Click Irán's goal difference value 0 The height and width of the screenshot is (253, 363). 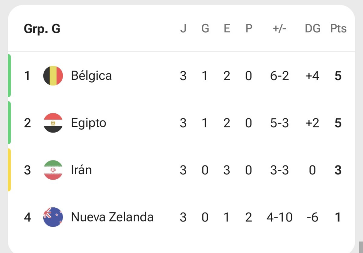click(312, 170)
